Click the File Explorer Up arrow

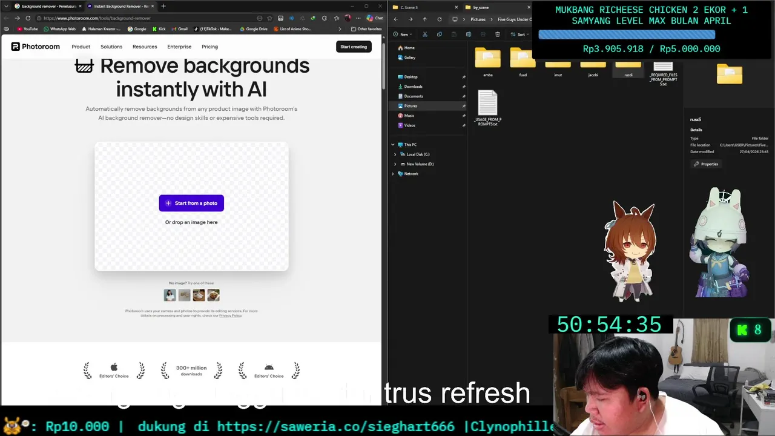point(424,19)
